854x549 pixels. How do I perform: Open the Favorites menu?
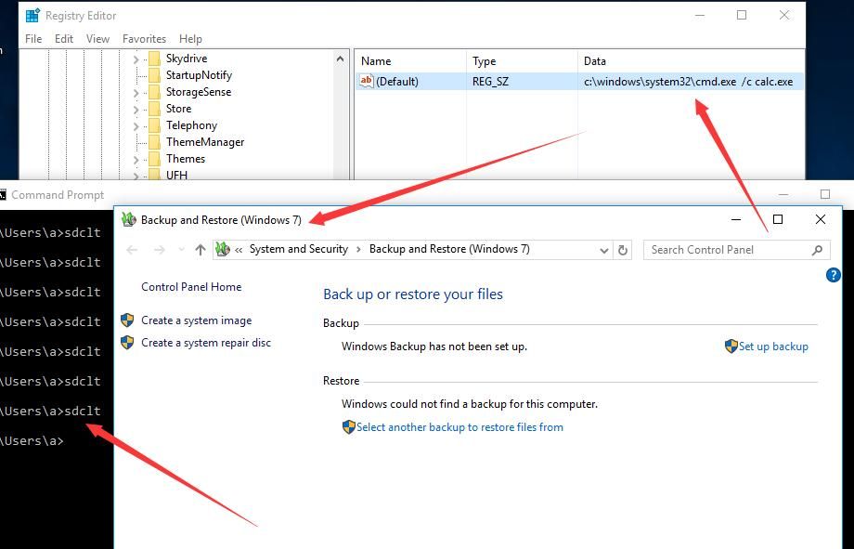(144, 39)
